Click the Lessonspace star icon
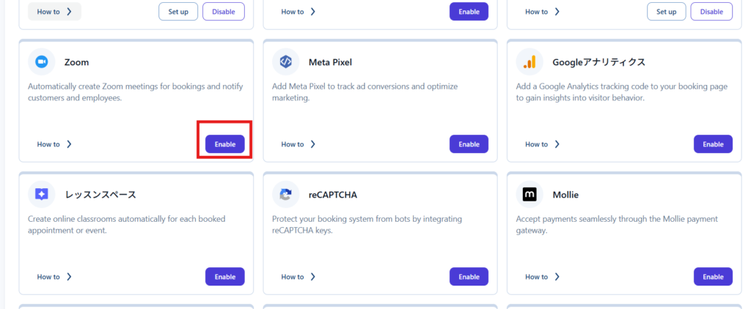 tap(41, 195)
